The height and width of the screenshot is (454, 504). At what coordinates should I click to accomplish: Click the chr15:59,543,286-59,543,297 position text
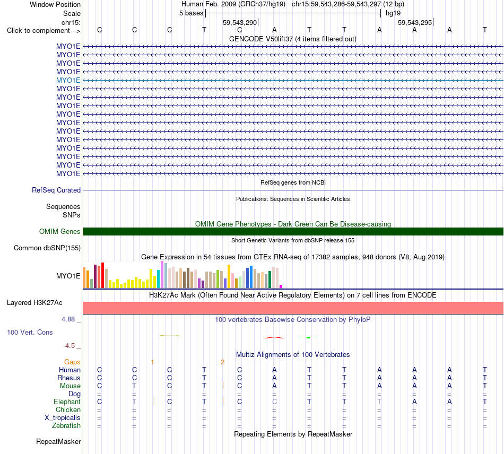(x=336, y=4)
